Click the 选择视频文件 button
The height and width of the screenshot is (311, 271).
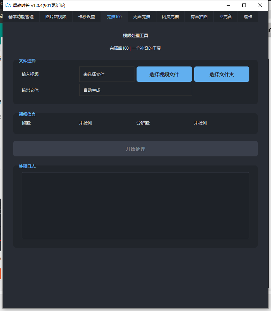[x=164, y=74]
